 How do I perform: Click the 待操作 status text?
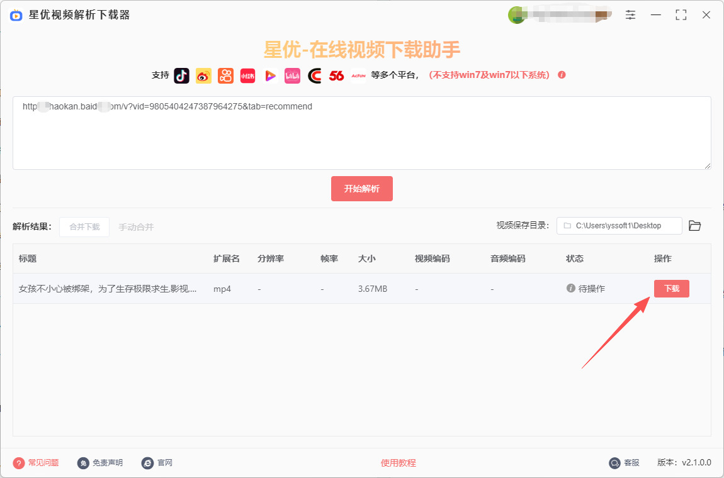pos(592,289)
